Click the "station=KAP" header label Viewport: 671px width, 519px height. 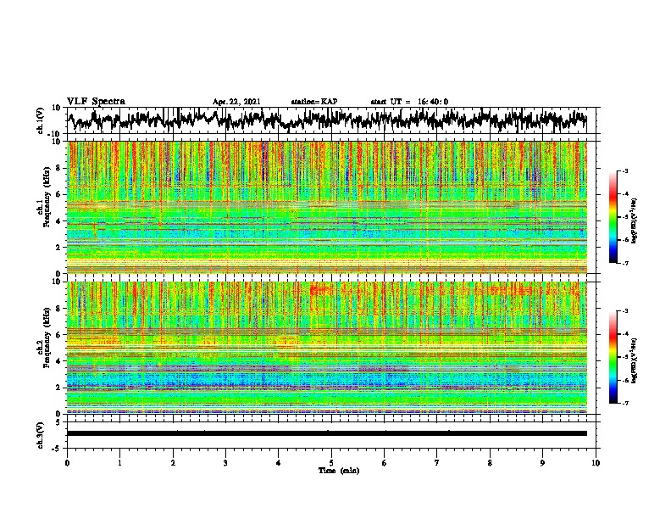coord(314,102)
